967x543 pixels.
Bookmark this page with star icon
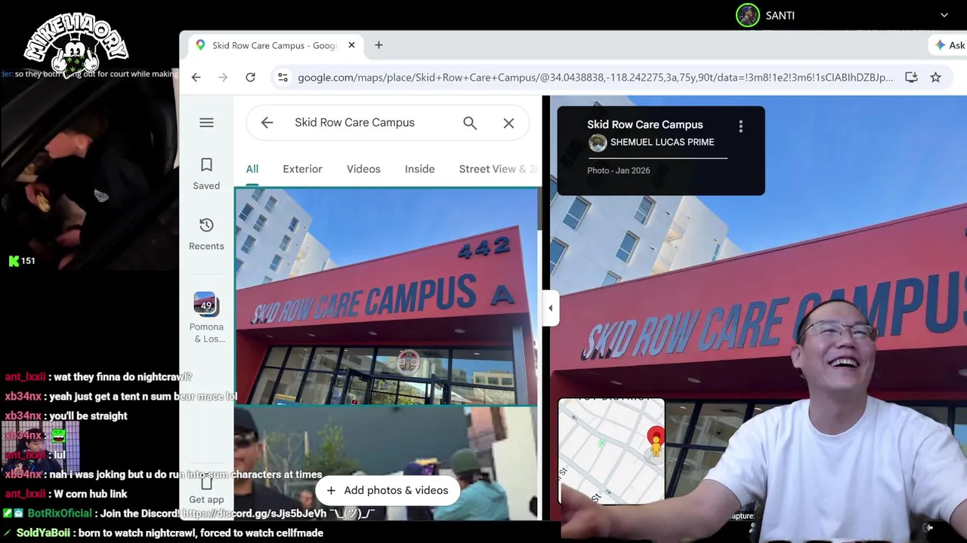(x=935, y=77)
